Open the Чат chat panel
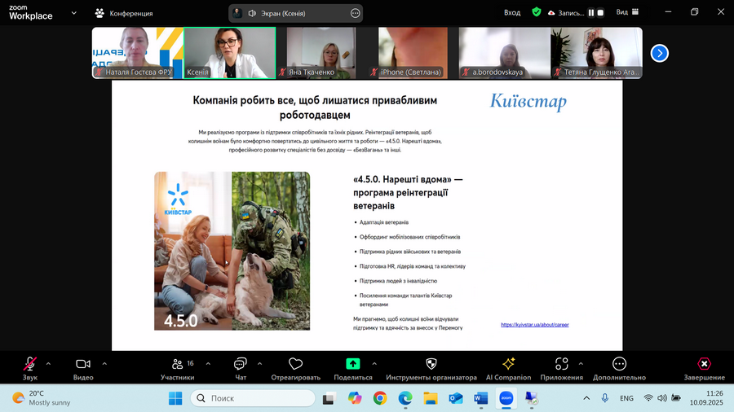The image size is (734, 412). point(241,365)
